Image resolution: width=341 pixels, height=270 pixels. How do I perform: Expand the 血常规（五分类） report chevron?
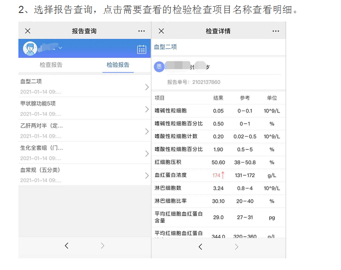coord(147,175)
